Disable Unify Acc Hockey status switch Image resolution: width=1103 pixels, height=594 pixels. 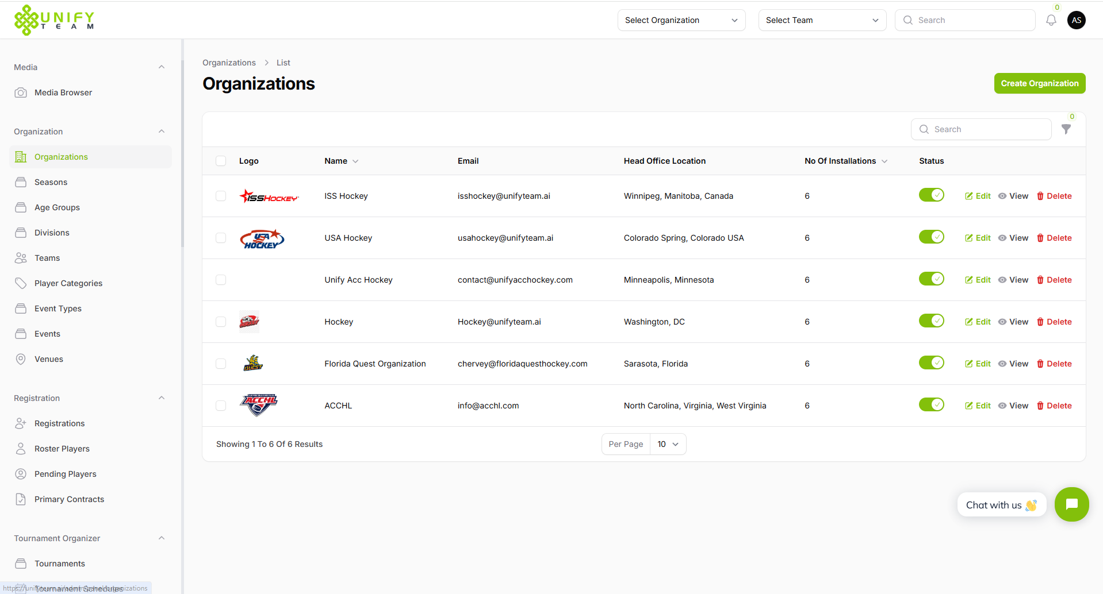click(931, 279)
